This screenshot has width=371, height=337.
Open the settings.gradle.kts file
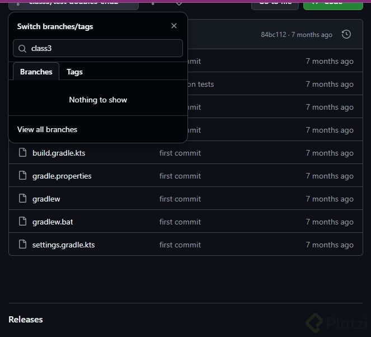(x=63, y=245)
